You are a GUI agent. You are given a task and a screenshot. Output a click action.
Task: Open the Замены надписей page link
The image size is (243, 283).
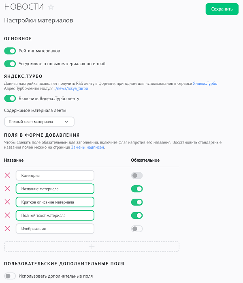(x=87, y=148)
